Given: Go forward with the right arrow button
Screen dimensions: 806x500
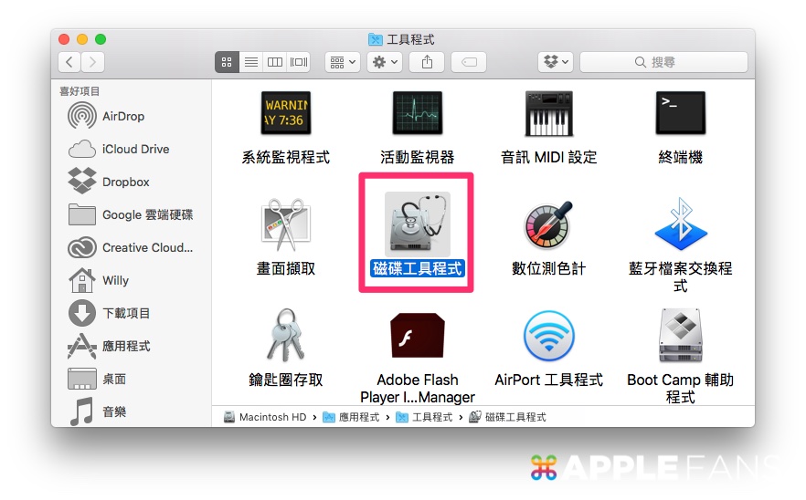Looking at the screenshot, I should pyautogui.click(x=93, y=62).
